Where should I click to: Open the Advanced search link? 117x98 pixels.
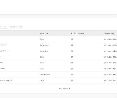(16, 27)
